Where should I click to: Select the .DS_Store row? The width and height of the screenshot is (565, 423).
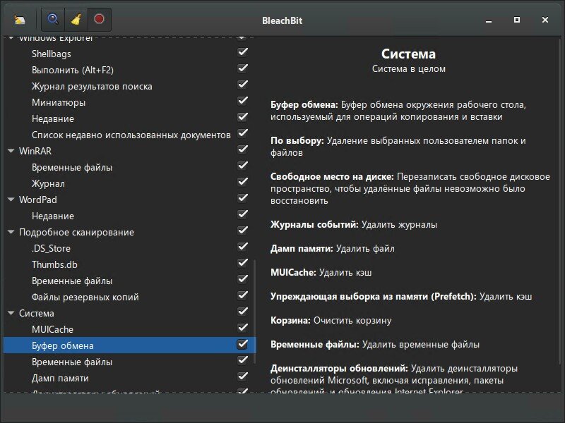pos(129,248)
